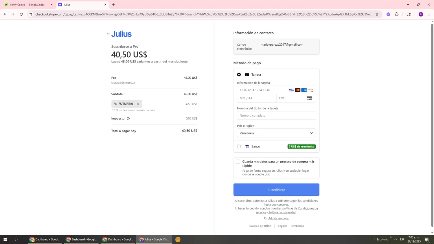
Task: Open the Admite reembolso link
Action: click(279, 218)
